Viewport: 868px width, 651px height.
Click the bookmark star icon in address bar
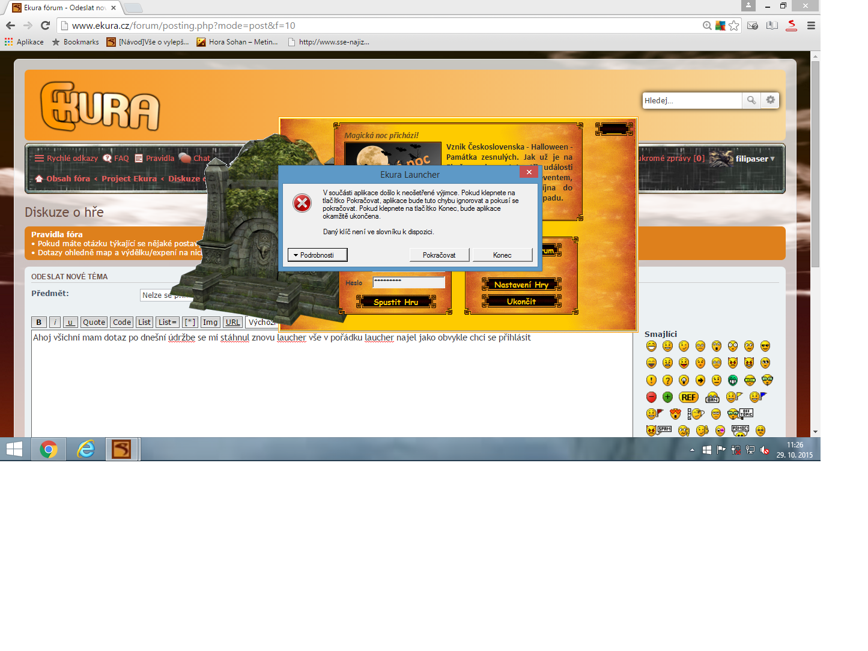pyautogui.click(x=734, y=25)
